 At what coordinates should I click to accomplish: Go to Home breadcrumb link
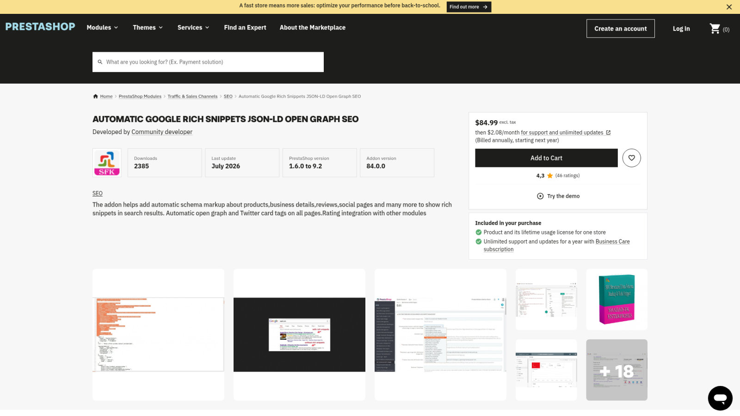tap(106, 97)
